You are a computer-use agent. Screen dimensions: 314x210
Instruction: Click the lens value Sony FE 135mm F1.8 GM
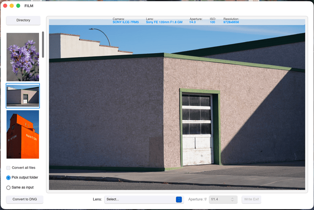tap(164, 22)
